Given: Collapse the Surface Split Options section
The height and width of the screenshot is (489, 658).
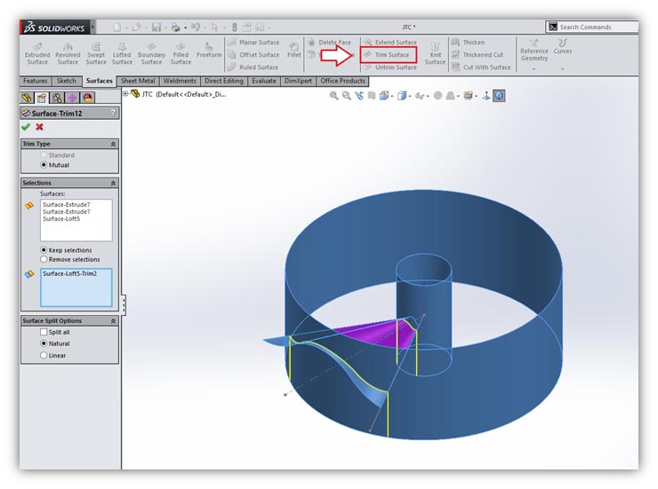Looking at the screenshot, I should [113, 320].
